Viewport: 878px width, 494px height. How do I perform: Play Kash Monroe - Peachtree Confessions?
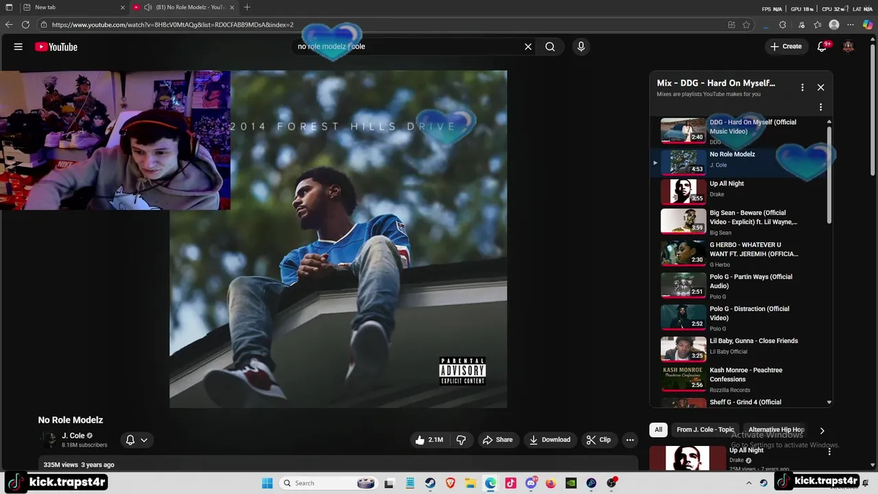pos(739,379)
